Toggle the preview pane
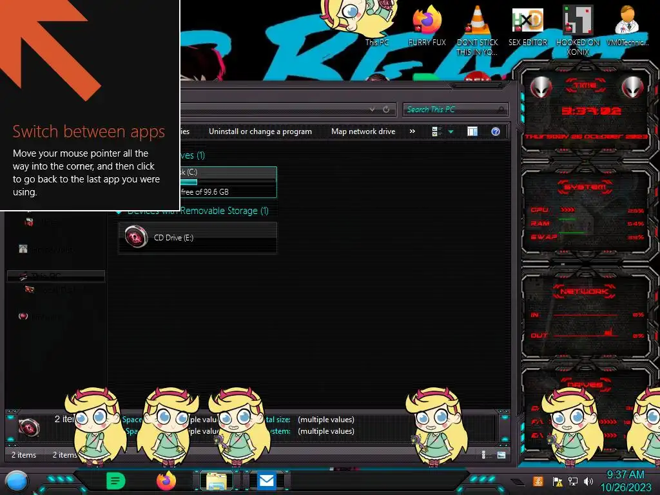660x495 pixels. click(x=472, y=131)
